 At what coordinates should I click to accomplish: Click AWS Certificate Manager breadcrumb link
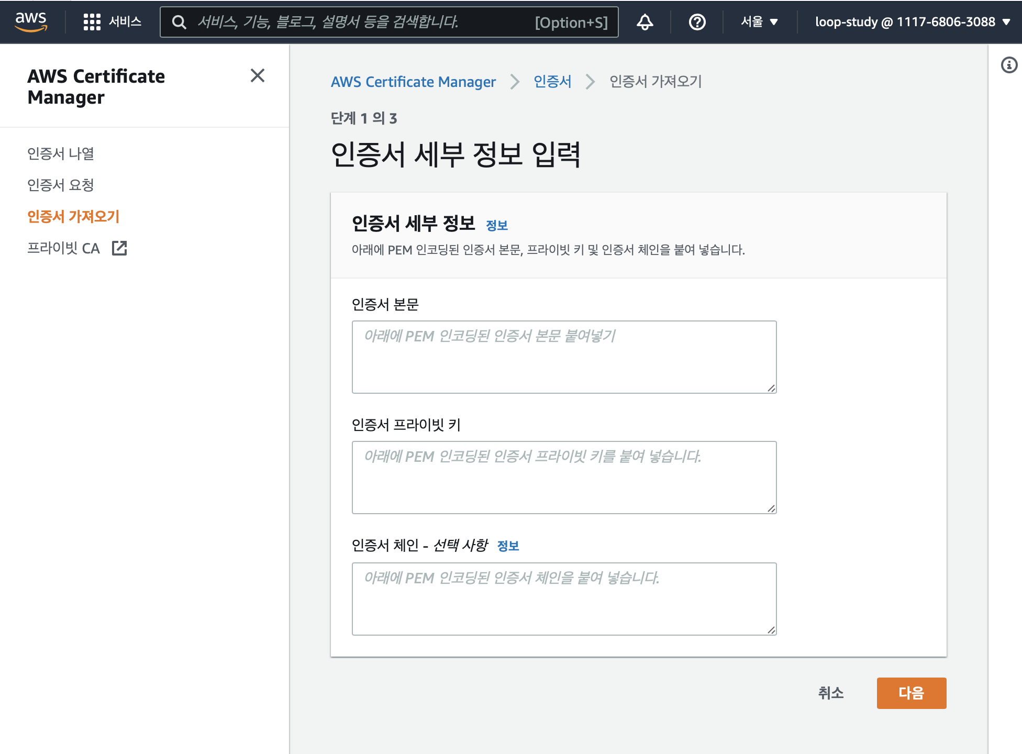pos(413,82)
